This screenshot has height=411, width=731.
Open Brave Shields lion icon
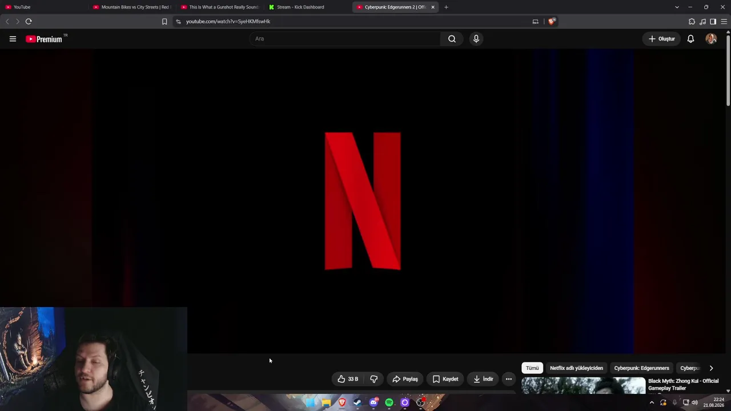(551, 22)
